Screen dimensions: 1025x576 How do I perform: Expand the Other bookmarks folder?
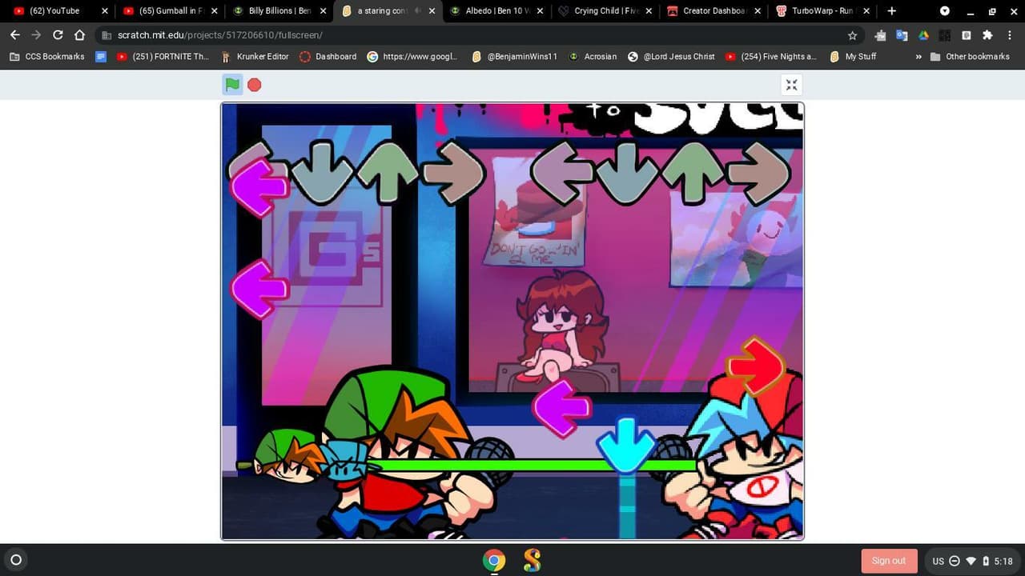(x=969, y=57)
